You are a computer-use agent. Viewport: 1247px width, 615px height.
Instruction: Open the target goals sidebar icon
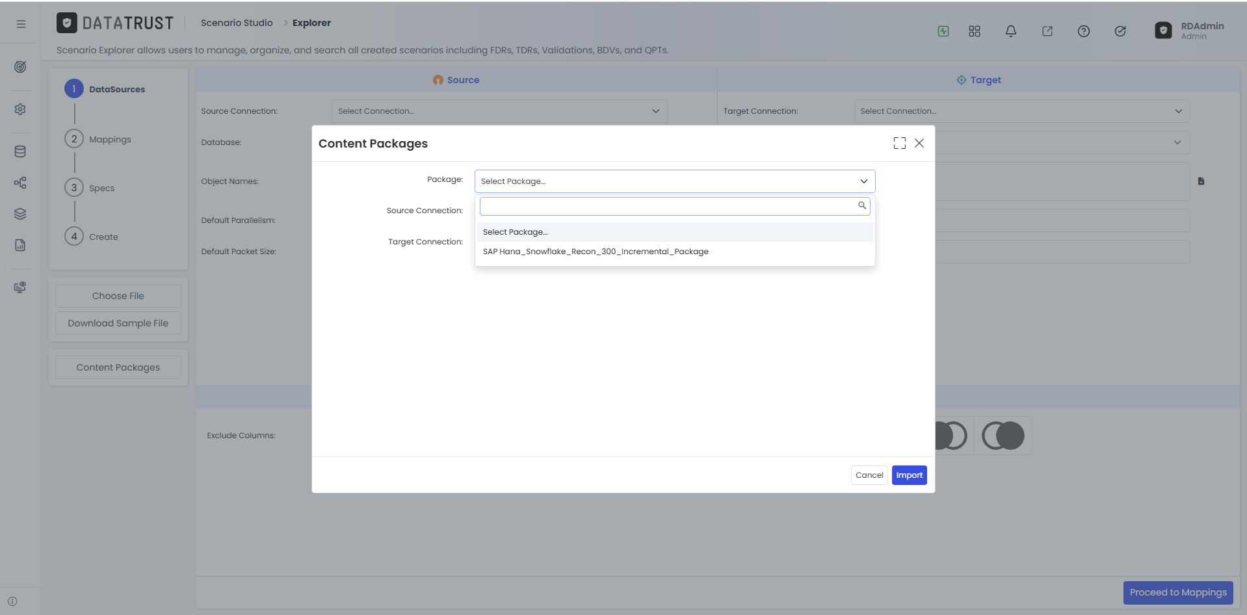20,67
